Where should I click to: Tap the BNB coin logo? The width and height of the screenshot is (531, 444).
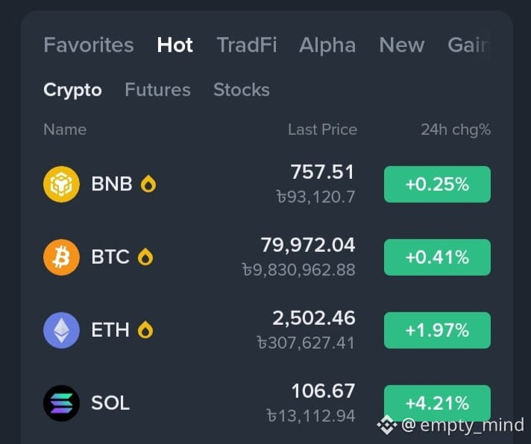coord(61,184)
